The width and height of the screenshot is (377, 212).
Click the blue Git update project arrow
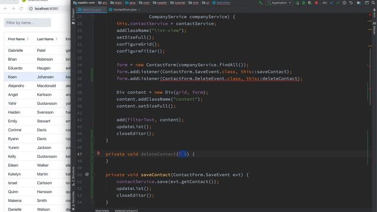coord(332,2)
